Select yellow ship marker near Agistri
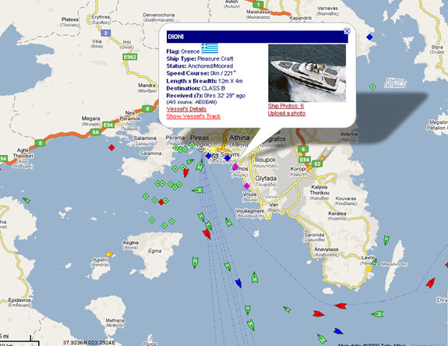The height and width of the screenshot is (346, 448). 109,254
